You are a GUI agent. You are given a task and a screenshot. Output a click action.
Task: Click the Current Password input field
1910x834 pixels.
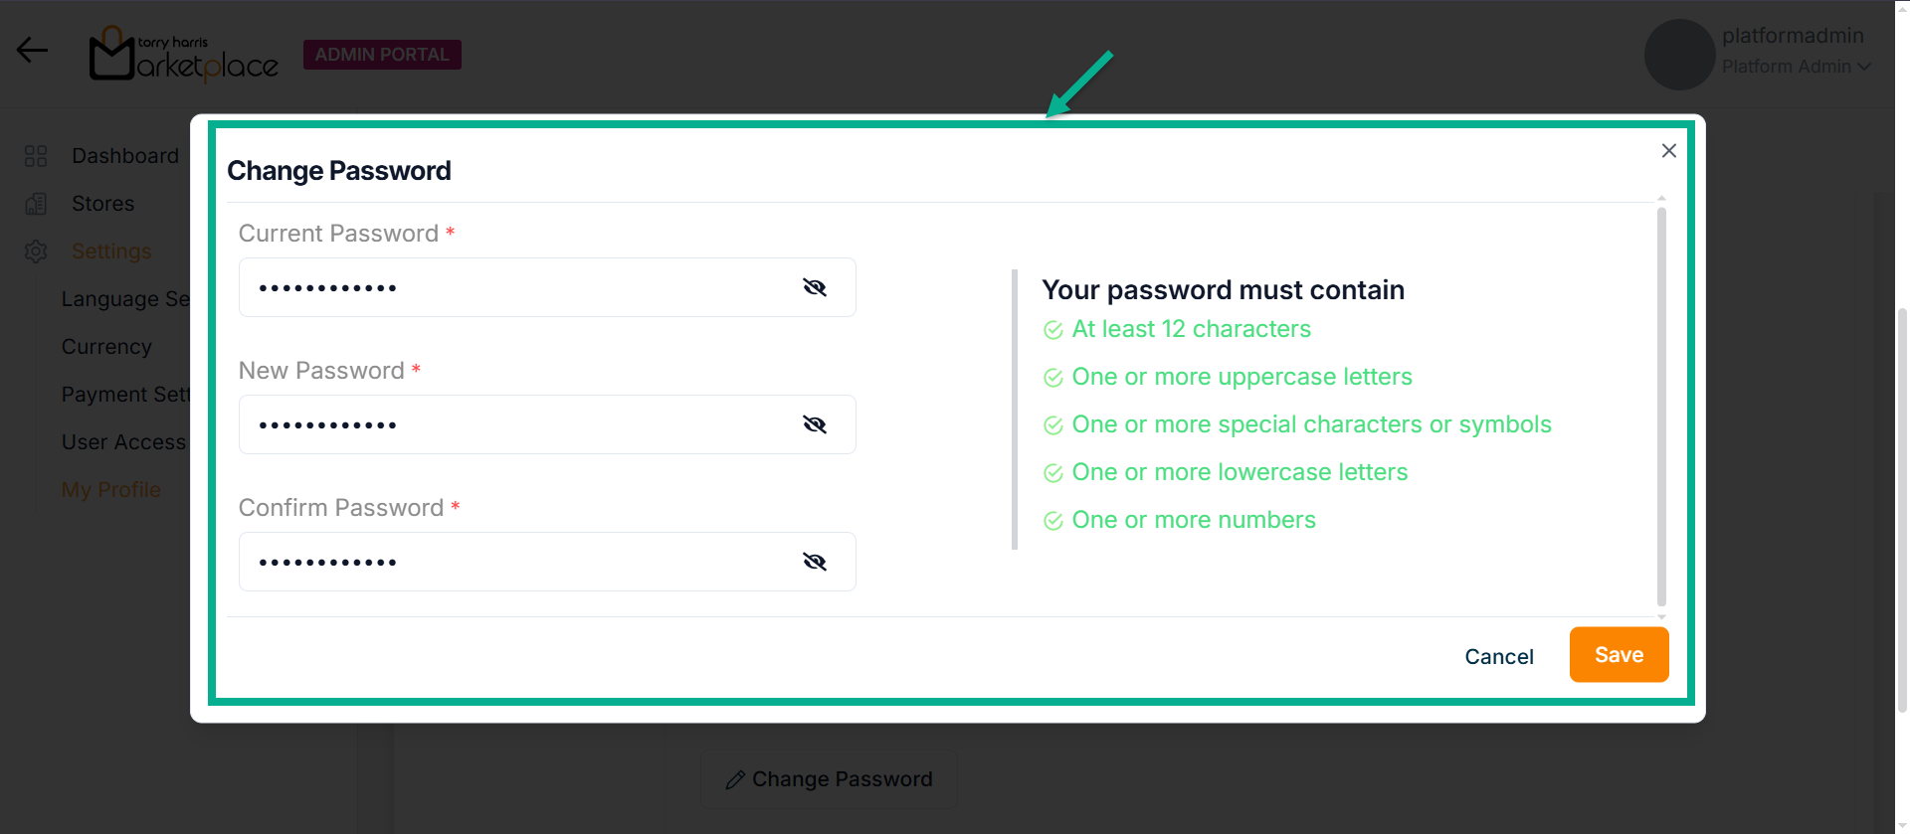point(517,287)
